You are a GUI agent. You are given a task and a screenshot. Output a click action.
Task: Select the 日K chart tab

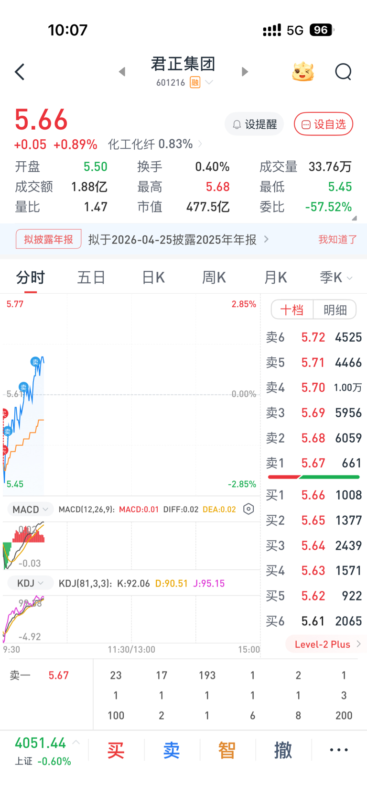tap(153, 277)
